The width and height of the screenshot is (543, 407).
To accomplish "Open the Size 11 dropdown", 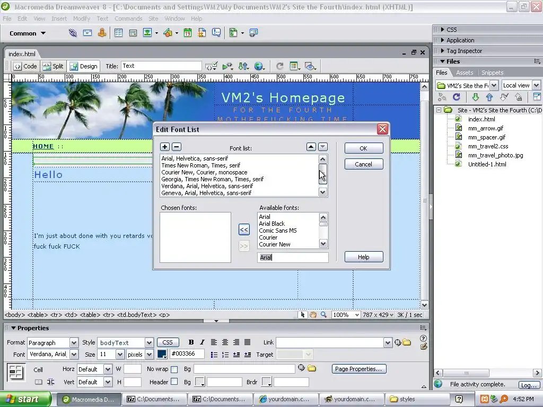I will coord(120,355).
